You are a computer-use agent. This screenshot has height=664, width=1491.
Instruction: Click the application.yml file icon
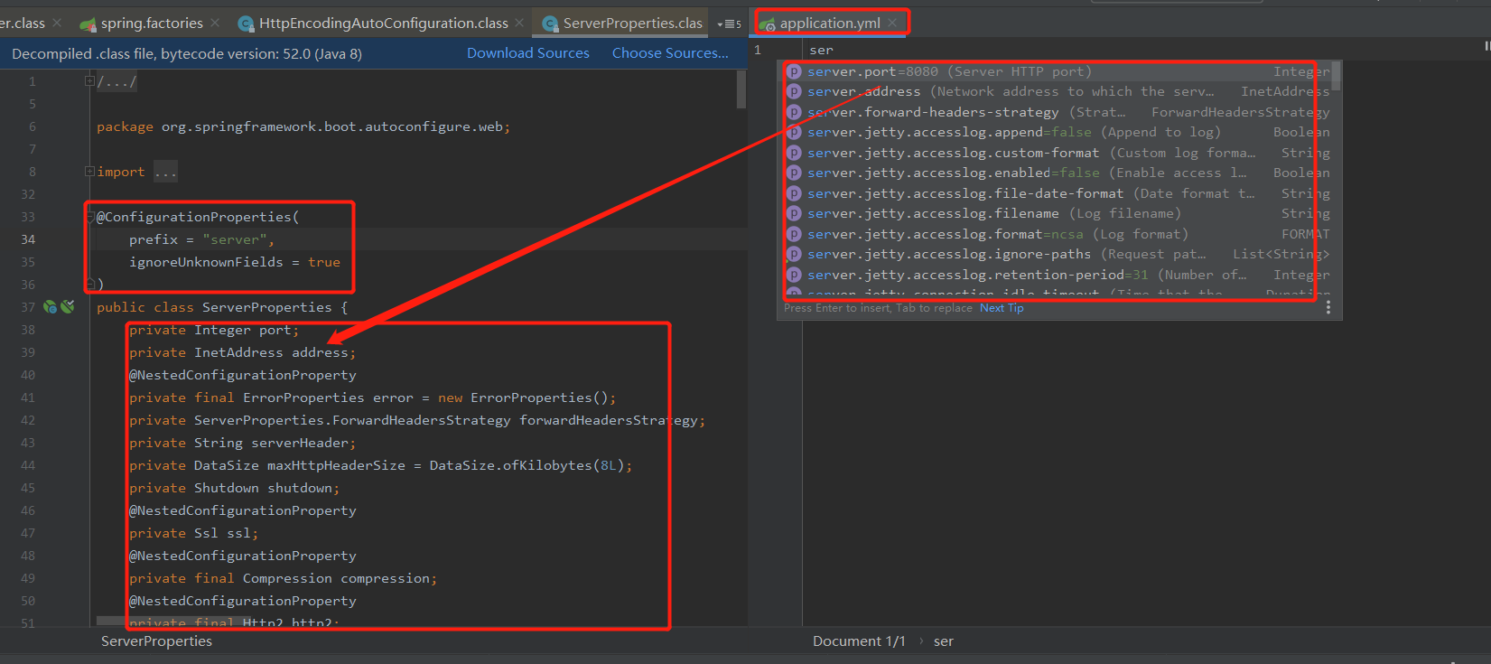[767, 23]
